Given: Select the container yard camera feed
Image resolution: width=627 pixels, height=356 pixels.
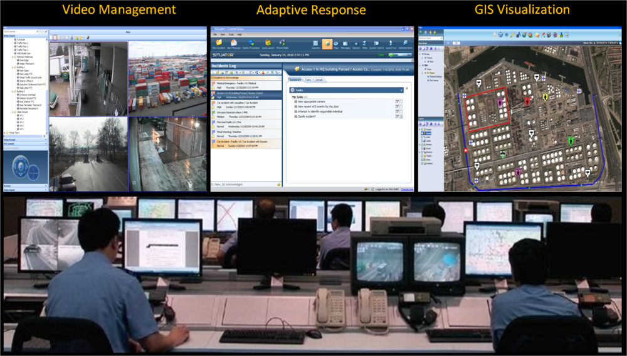Looking at the screenshot, I should click(x=167, y=78).
